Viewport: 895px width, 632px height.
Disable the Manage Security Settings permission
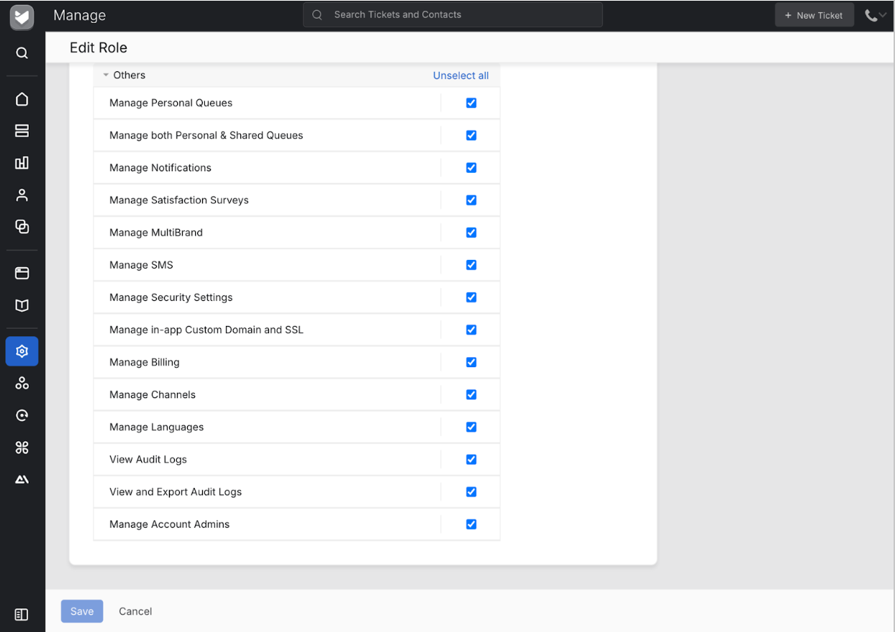pyautogui.click(x=471, y=297)
